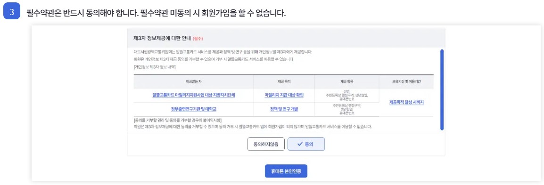Viewport: 544px width, 185px height.
Task: Click the [개인정보 제3자 정보 내역] text line
Action: (155, 67)
